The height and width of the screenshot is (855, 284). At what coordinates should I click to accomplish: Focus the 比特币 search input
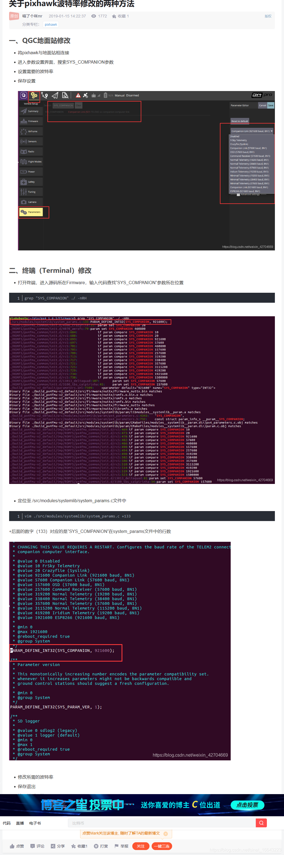162,823
